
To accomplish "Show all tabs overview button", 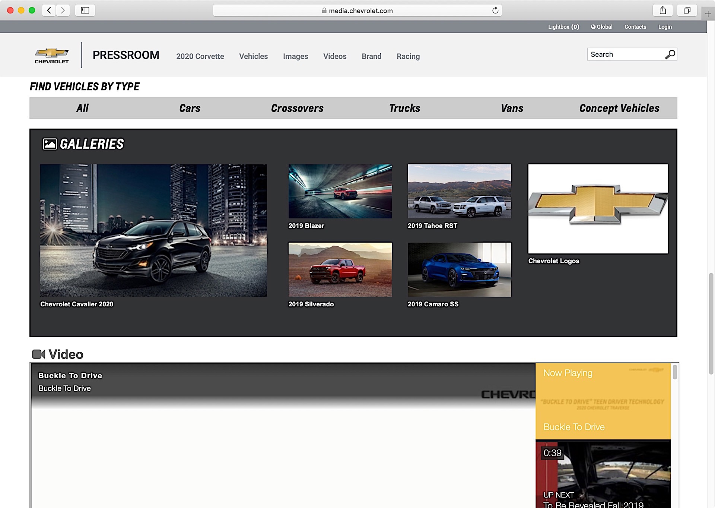I will [x=687, y=10].
